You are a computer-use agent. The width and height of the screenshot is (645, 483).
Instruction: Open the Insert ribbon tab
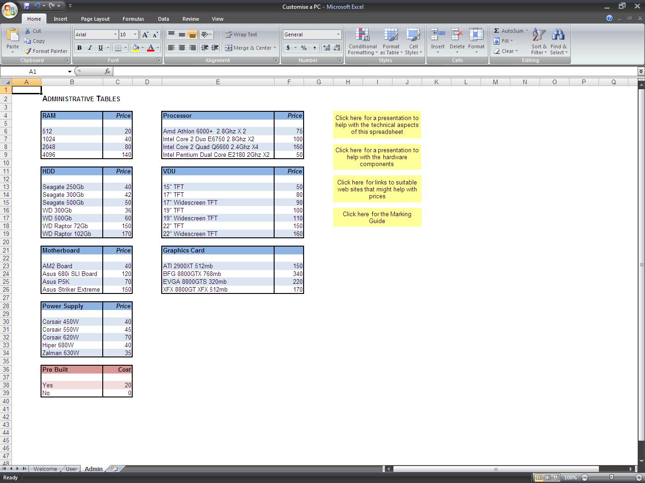pyautogui.click(x=60, y=19)
